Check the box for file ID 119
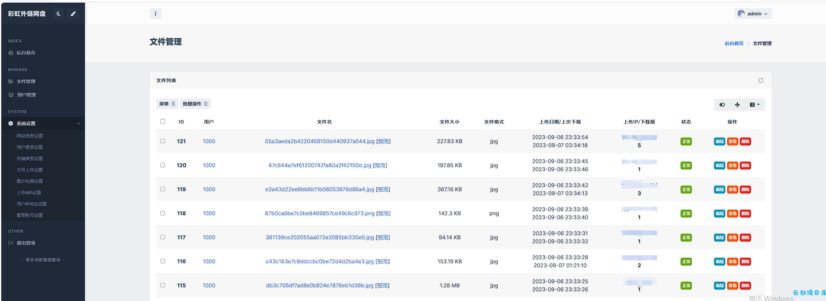Image resolution: width=826 pixels, height=301 pixels. [x=163, y=189]
